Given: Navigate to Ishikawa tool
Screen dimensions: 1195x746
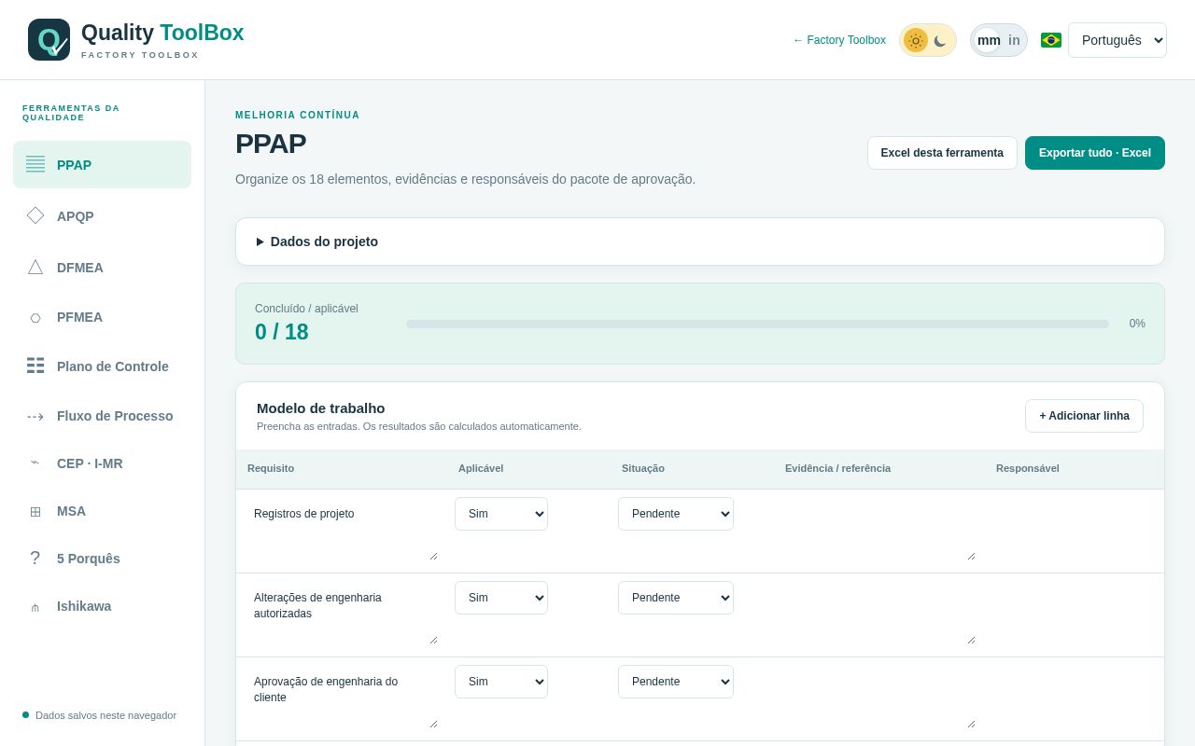Looking at the screenshot, I should 103,606.
